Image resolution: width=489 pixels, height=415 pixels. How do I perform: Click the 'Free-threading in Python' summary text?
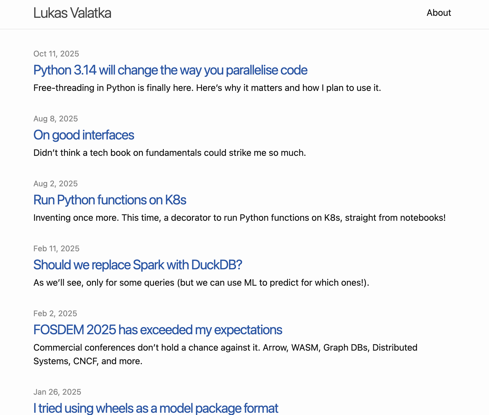pyautogui.click(x=207, y=88)
